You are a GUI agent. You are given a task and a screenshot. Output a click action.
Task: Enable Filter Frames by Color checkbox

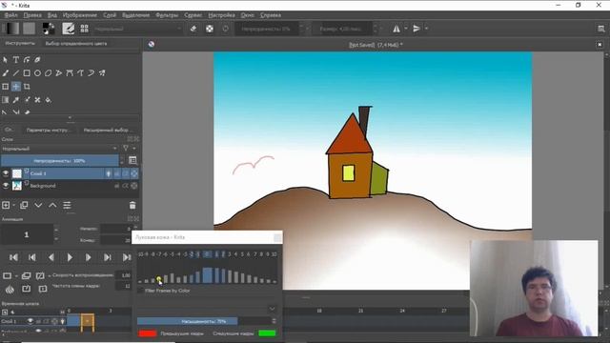[x=140, y=291]
